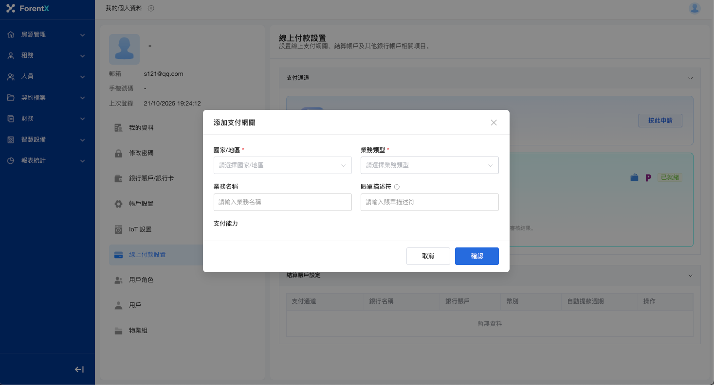Image resolution: width=714 pixels, height=385 pixels.
Task: Open the 國家/地區 dropdown
Action: [282, 165]
